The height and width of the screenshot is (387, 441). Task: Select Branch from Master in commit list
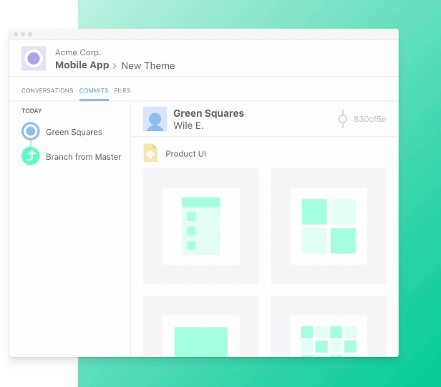[x=83, y=157]
